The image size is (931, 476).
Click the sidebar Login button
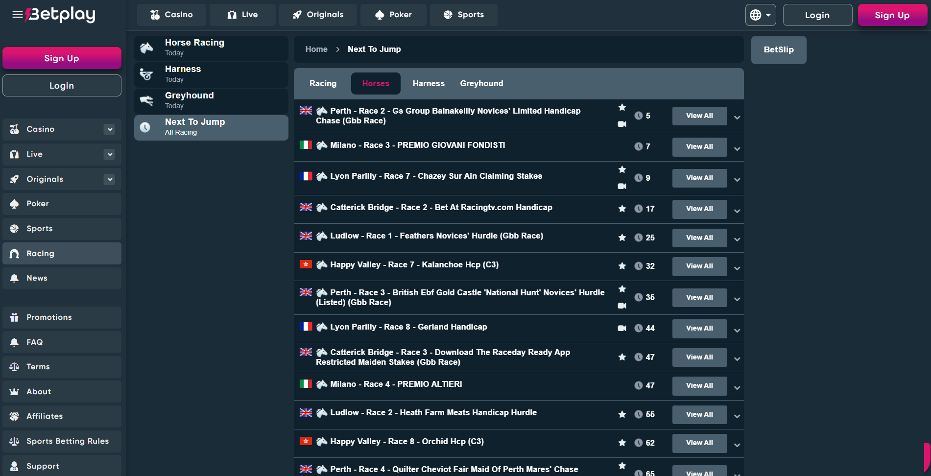coord(62,86)
